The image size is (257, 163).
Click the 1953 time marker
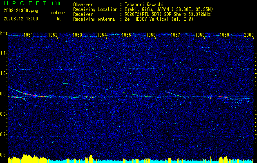pyautogui.click(x=77, y=35)
